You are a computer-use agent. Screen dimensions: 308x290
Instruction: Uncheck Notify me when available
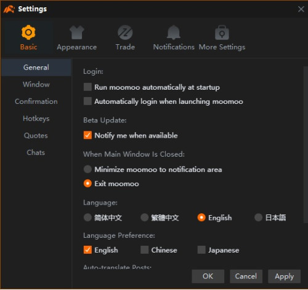tap(87, 135)
